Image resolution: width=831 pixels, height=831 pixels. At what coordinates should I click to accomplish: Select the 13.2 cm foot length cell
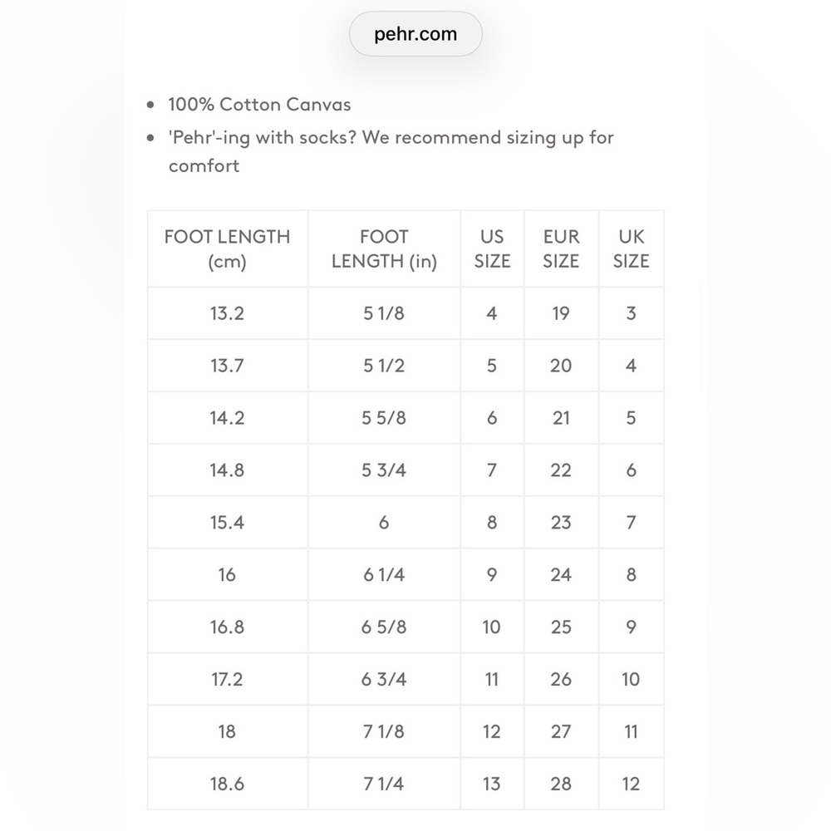[228, 313]
